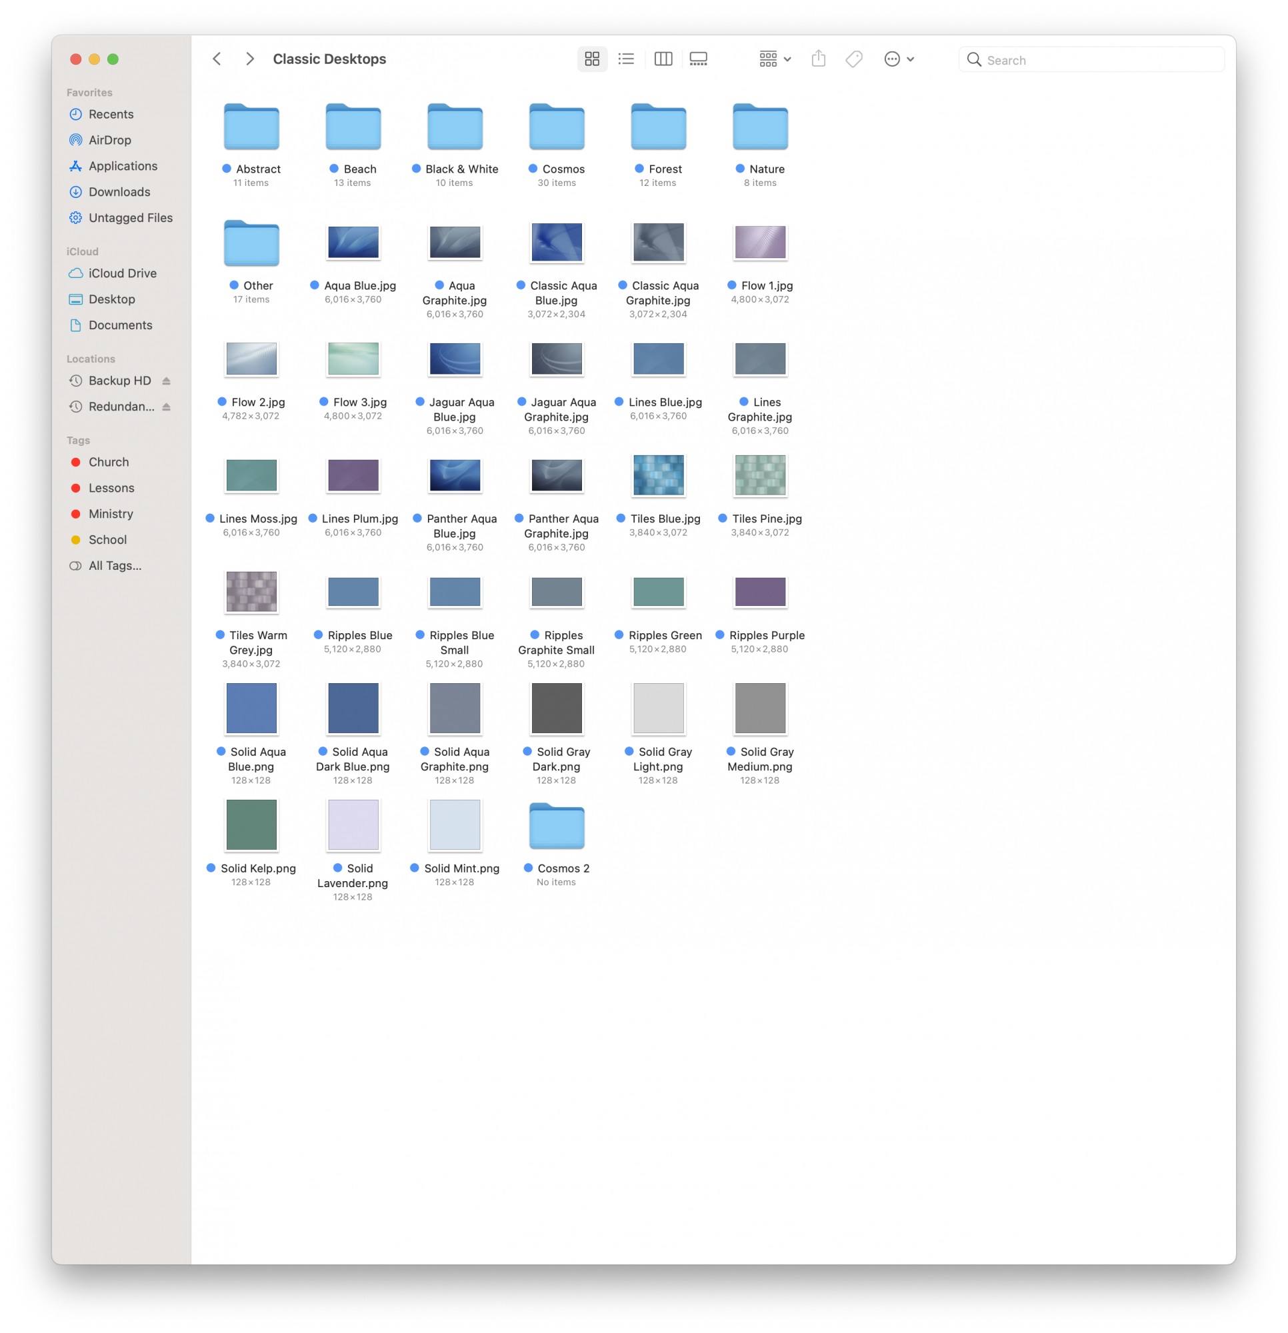
Task: Select the Cosmos folder
Action: point(557,127)
